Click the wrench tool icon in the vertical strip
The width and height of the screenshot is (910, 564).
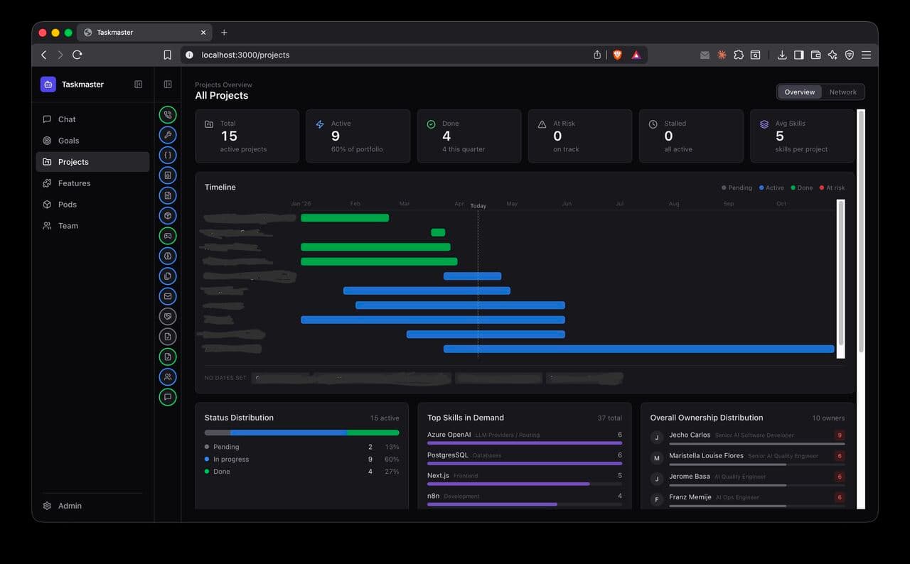pos(168,134)
